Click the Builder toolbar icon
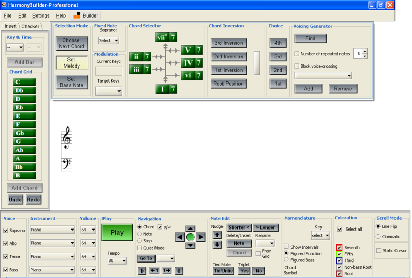 point(76,15)
